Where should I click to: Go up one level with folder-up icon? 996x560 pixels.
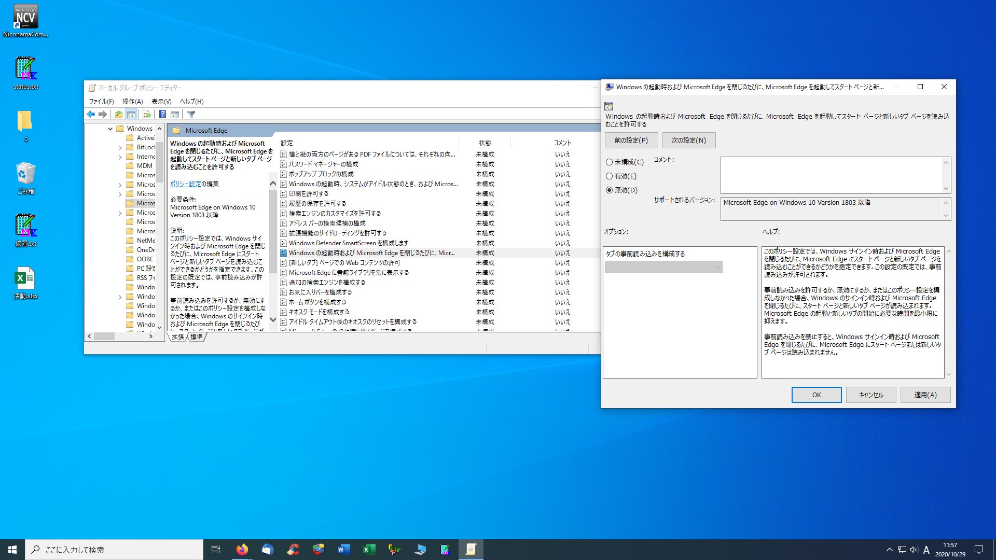tap(119, 115)
